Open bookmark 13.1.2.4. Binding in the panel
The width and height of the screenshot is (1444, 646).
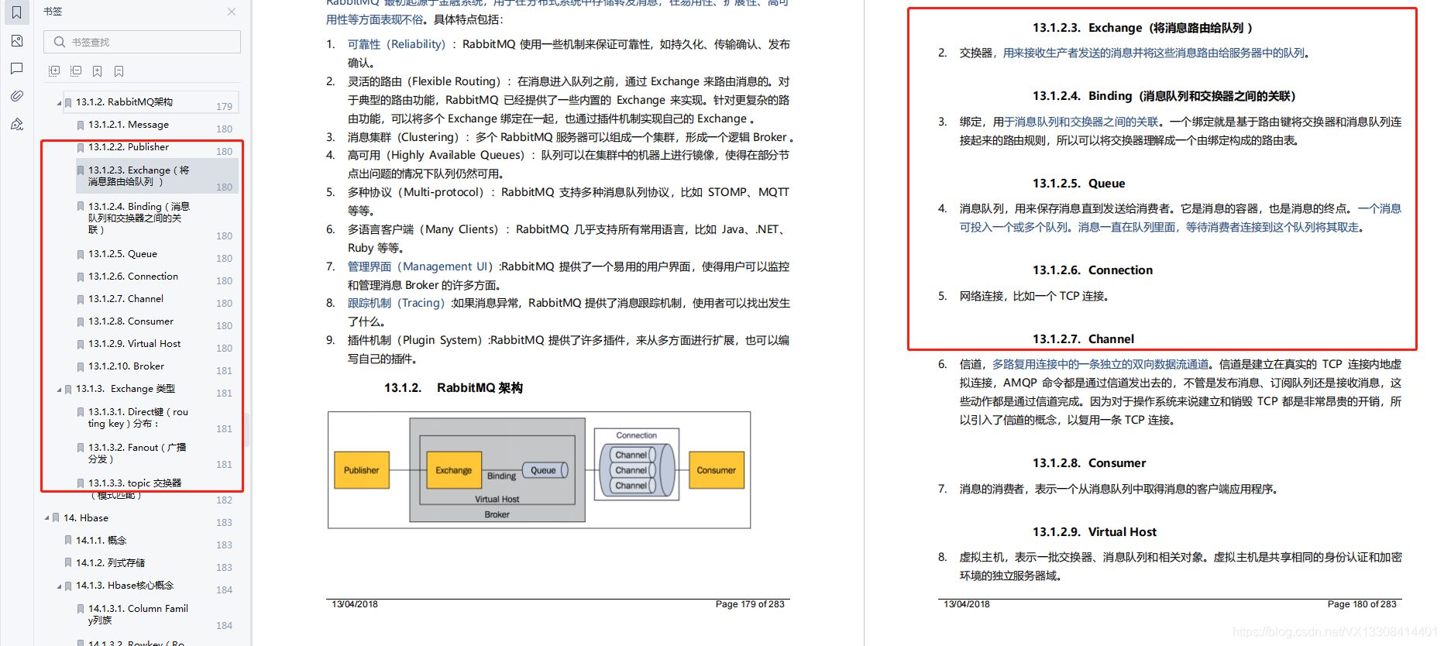click(139, 218)
